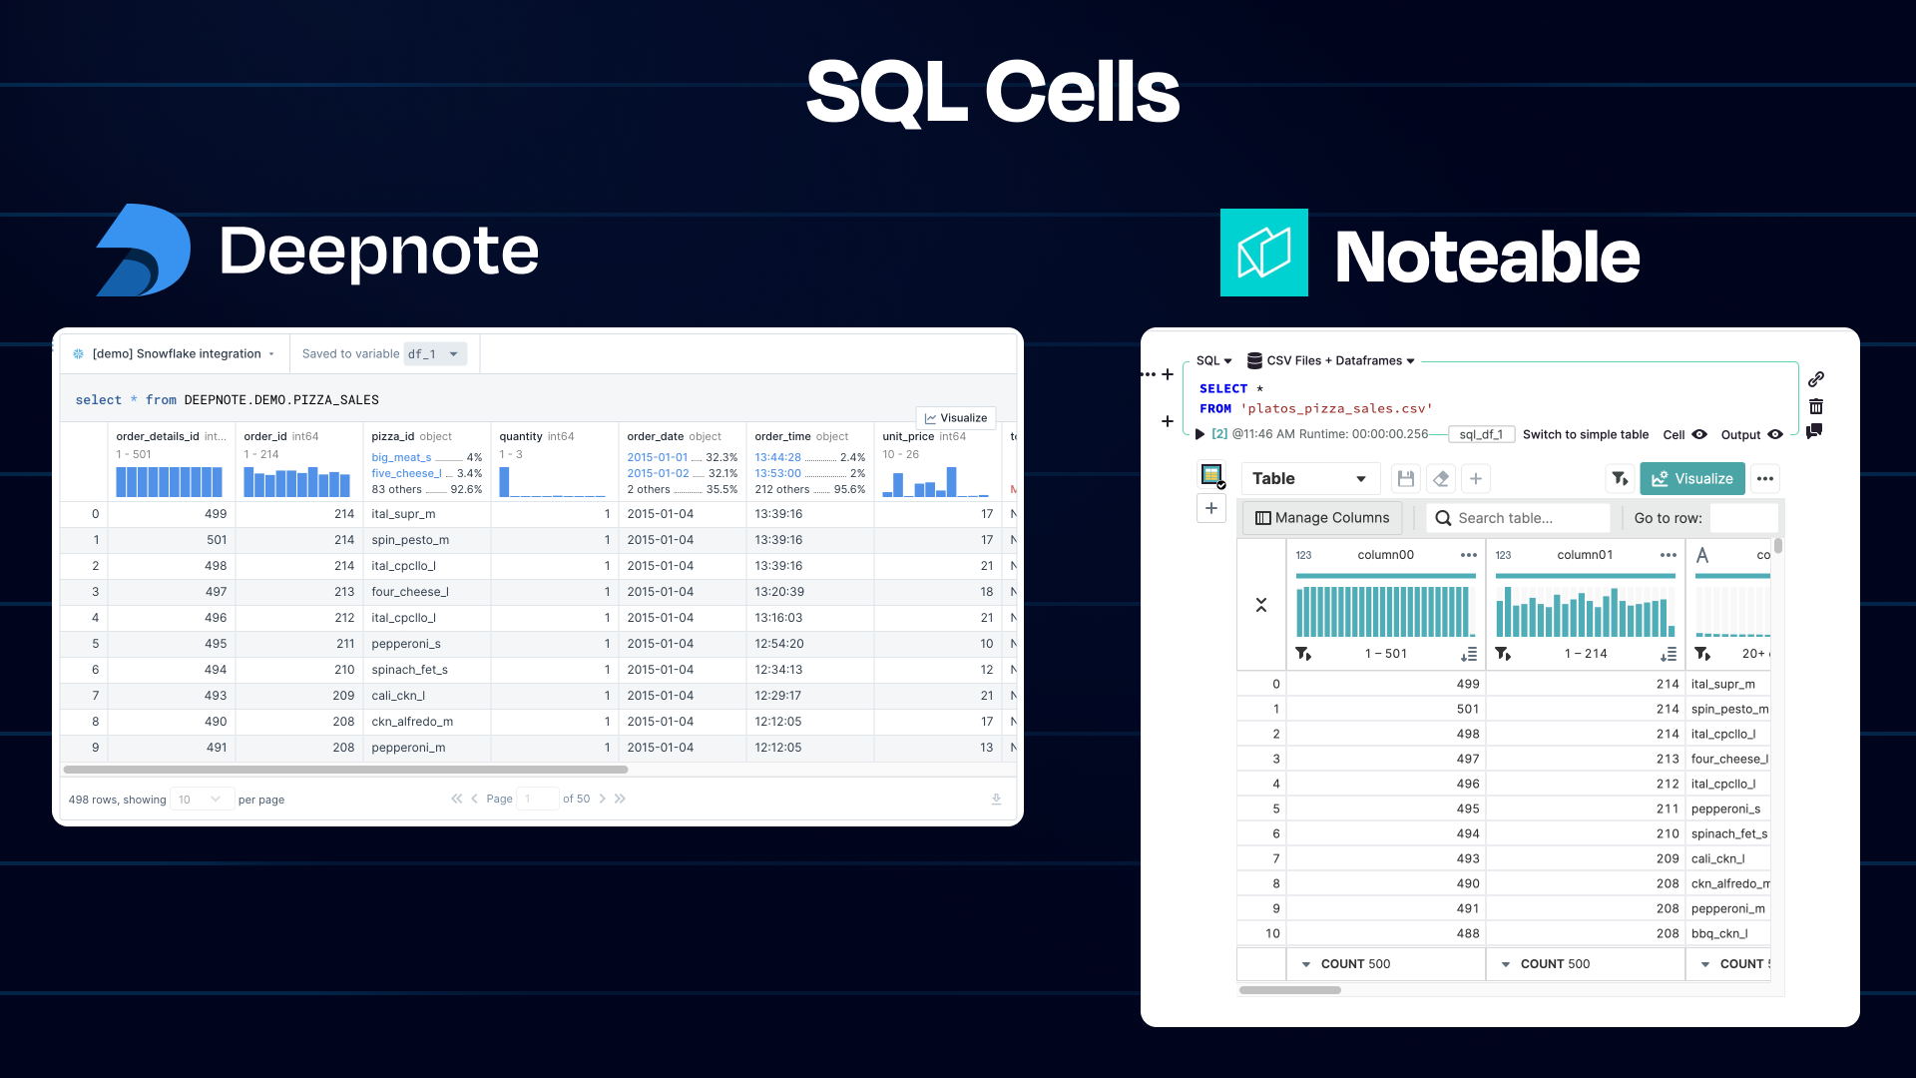Click five_cheese_l value in pizza_id summary
The image size is (1916, 1078).
click(x=406, y=473)
